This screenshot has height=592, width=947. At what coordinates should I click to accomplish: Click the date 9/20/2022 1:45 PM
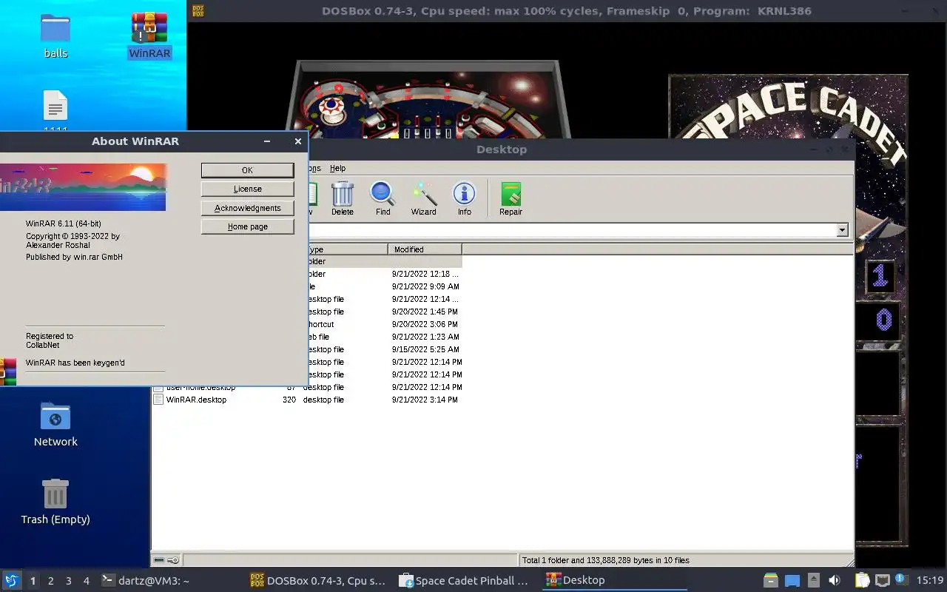[x=425, y=312]
